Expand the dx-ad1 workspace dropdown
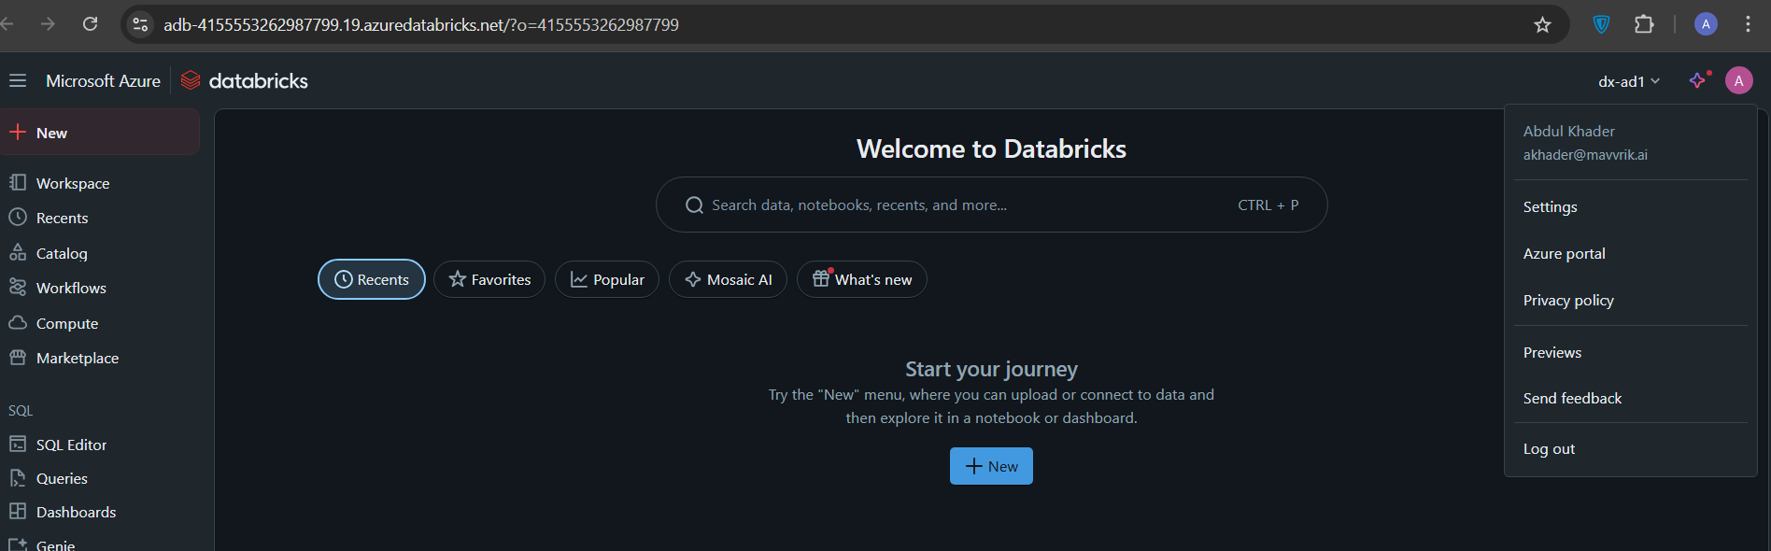Viewport: 1771px width, 551px height. [1628, 81]
